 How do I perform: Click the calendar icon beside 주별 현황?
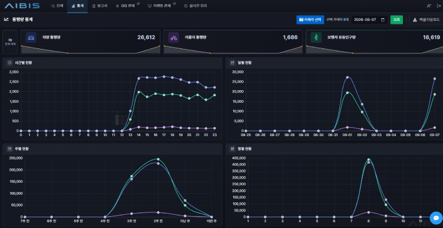[x=10, y=149]
